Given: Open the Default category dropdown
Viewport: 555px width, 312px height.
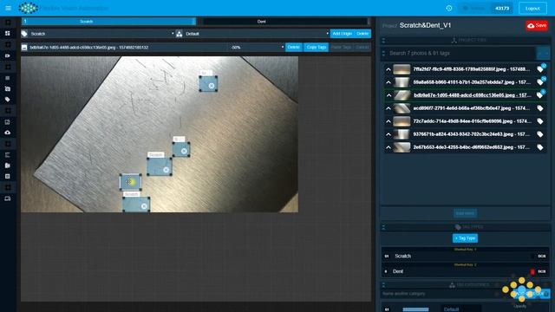Looking at the screenshot, I should coord(257,34).
